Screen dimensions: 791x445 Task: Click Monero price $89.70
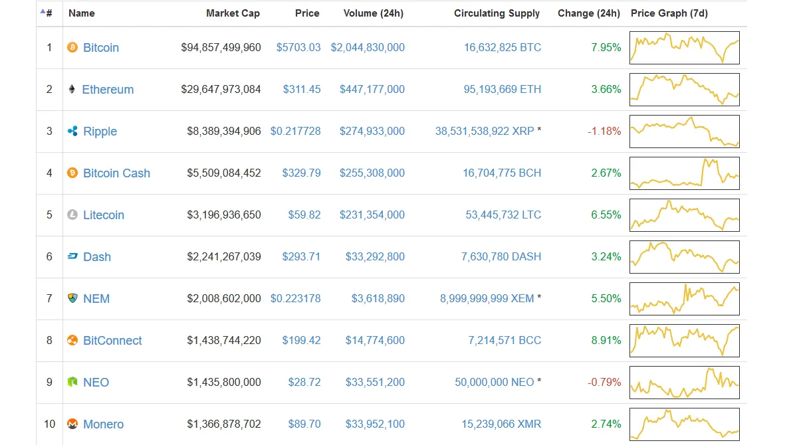pyautogui.click(x=304, y=424)
